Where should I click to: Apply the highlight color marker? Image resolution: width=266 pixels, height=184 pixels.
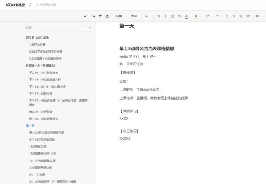tap(196, 16)
